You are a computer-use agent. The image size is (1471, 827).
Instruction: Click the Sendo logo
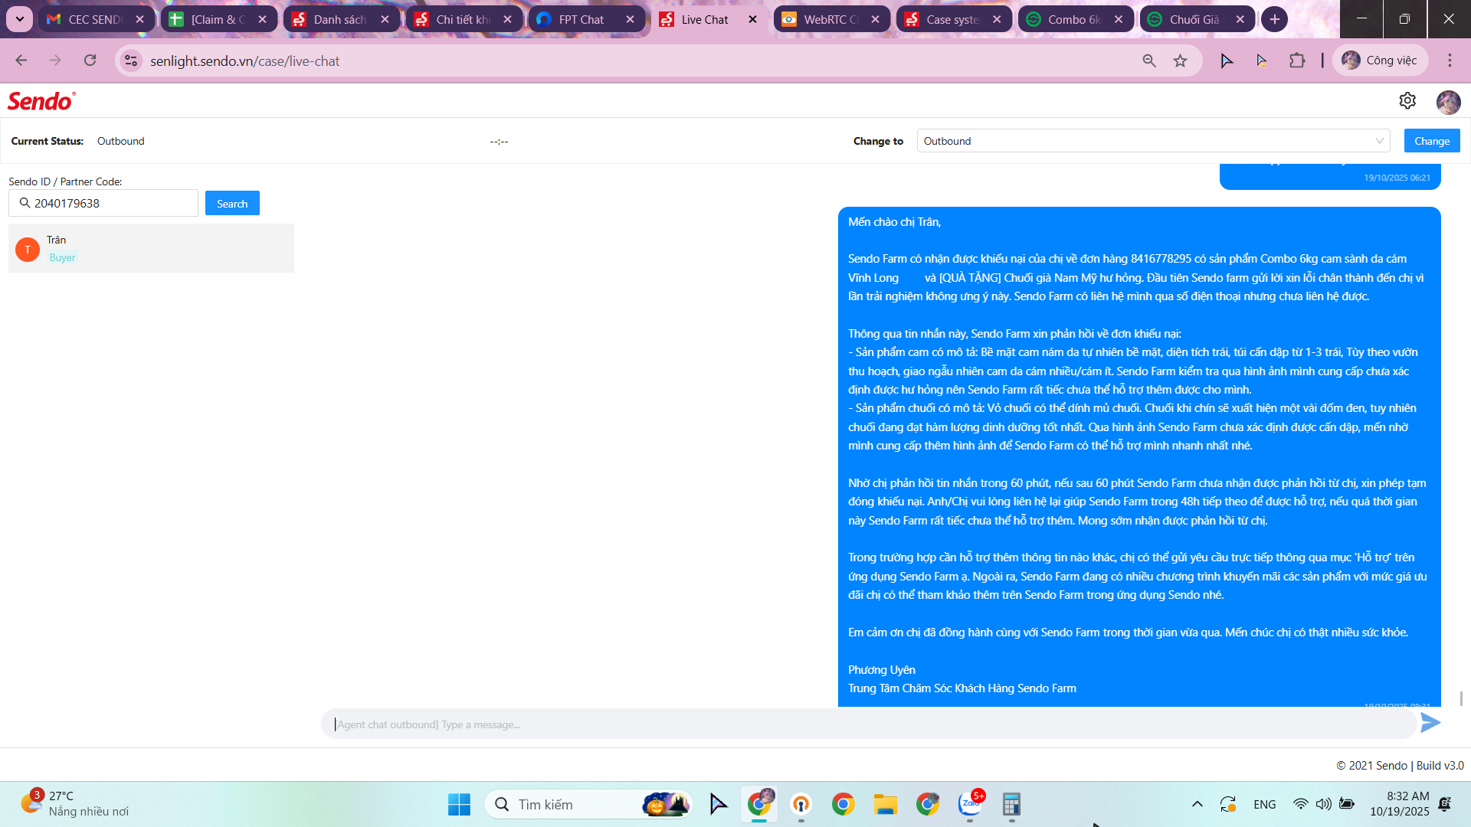pos(41,101)
